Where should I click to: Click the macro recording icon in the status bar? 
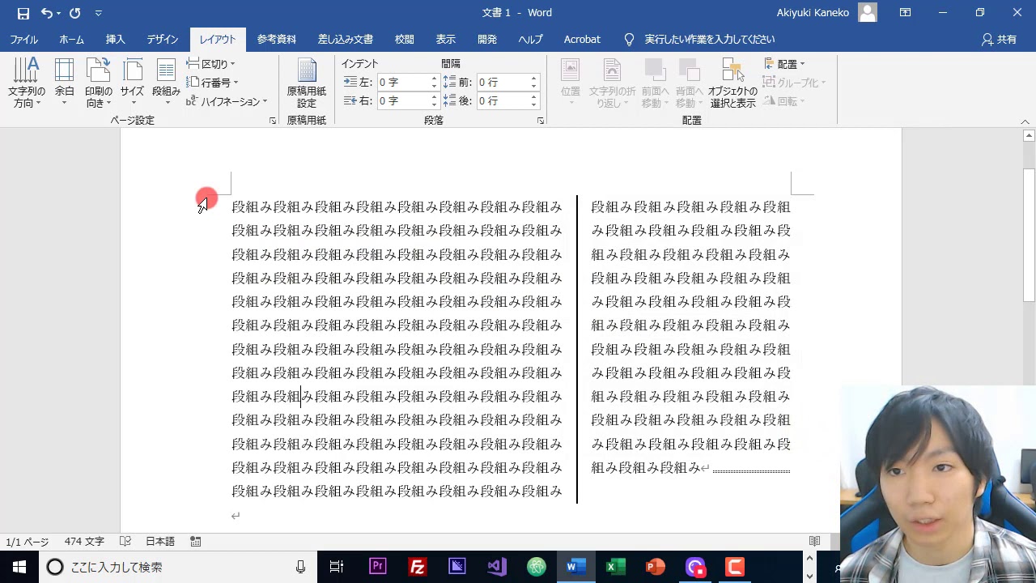(195, 542)
